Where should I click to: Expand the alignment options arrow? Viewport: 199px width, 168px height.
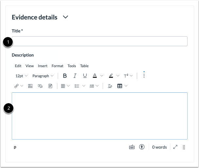click(68, 86)
